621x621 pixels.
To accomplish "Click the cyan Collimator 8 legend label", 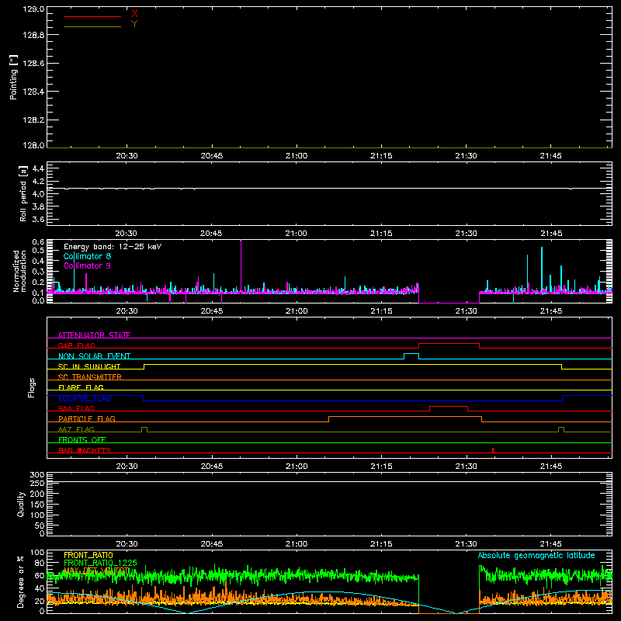I will click(x=87, y=256).
